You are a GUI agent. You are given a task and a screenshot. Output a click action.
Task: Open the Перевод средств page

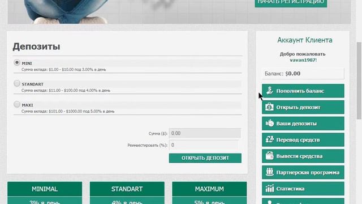tap(303, 140)
